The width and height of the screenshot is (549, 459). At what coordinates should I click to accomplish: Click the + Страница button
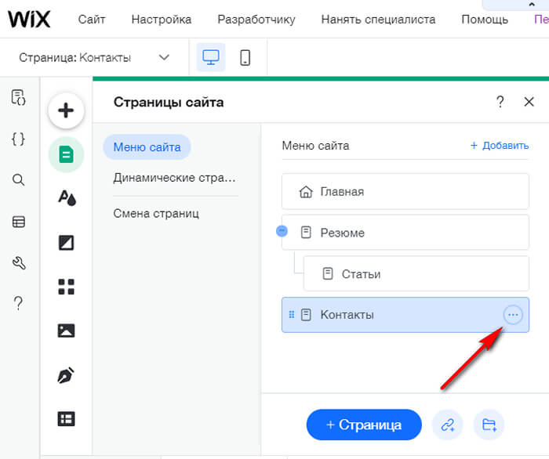(x=363, y=425)
